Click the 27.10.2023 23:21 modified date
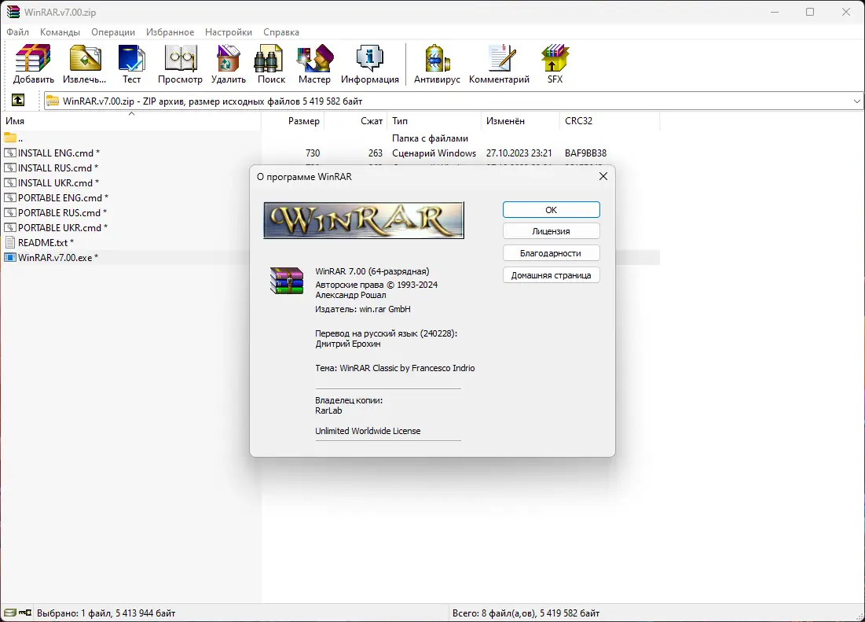This screenshot has width=865, height=622. [x=519, y=153]
